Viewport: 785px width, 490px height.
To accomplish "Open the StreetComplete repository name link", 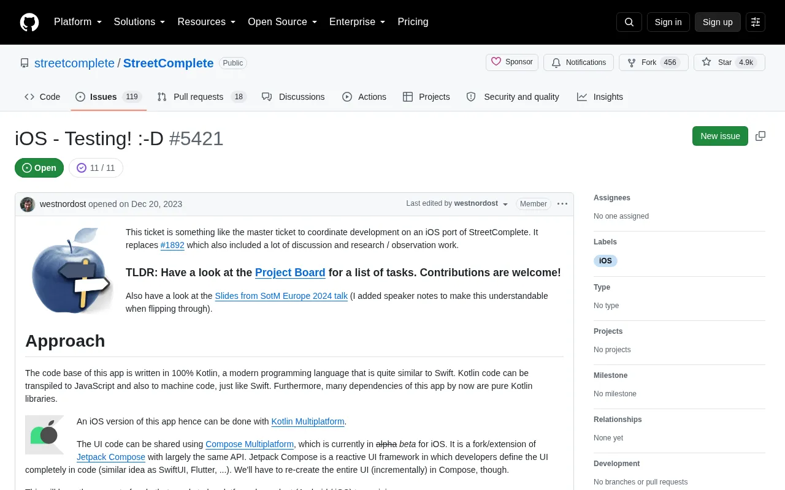I will point(168,63).
